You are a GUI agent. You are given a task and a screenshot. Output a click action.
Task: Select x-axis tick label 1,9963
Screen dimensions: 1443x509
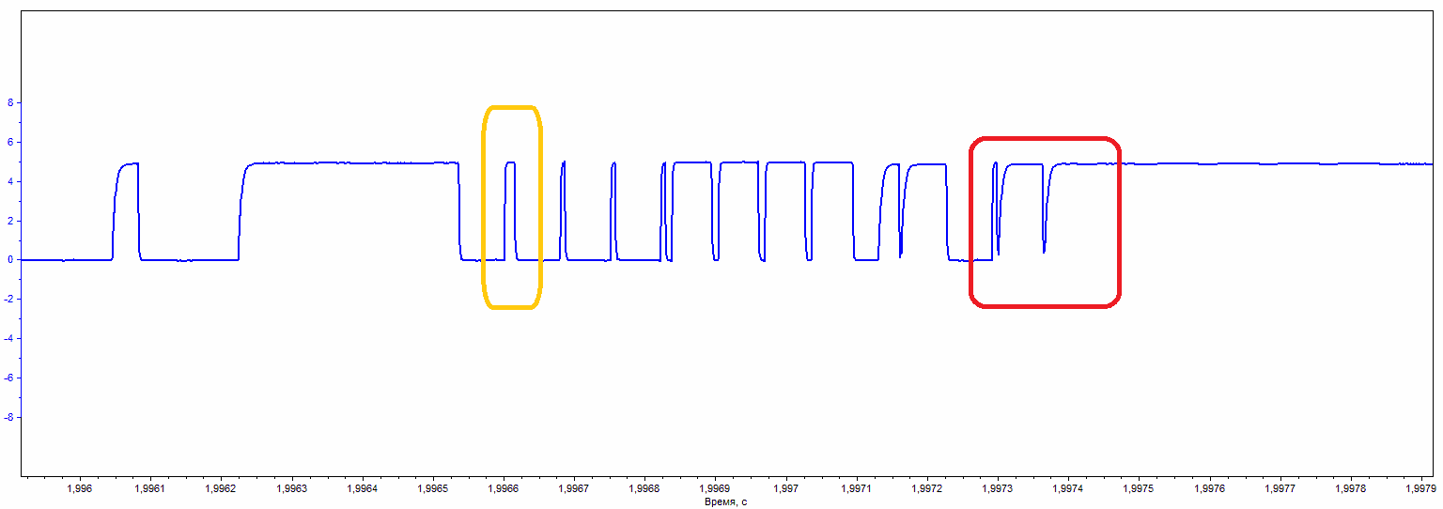click(x=290, y=489)
